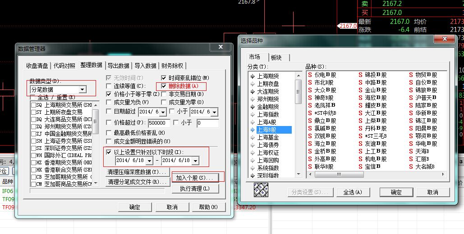Click the S icon beside 仪电B股
Image resolution: width=464 pixels, height=234 pixels.
[x=310, y=75]
